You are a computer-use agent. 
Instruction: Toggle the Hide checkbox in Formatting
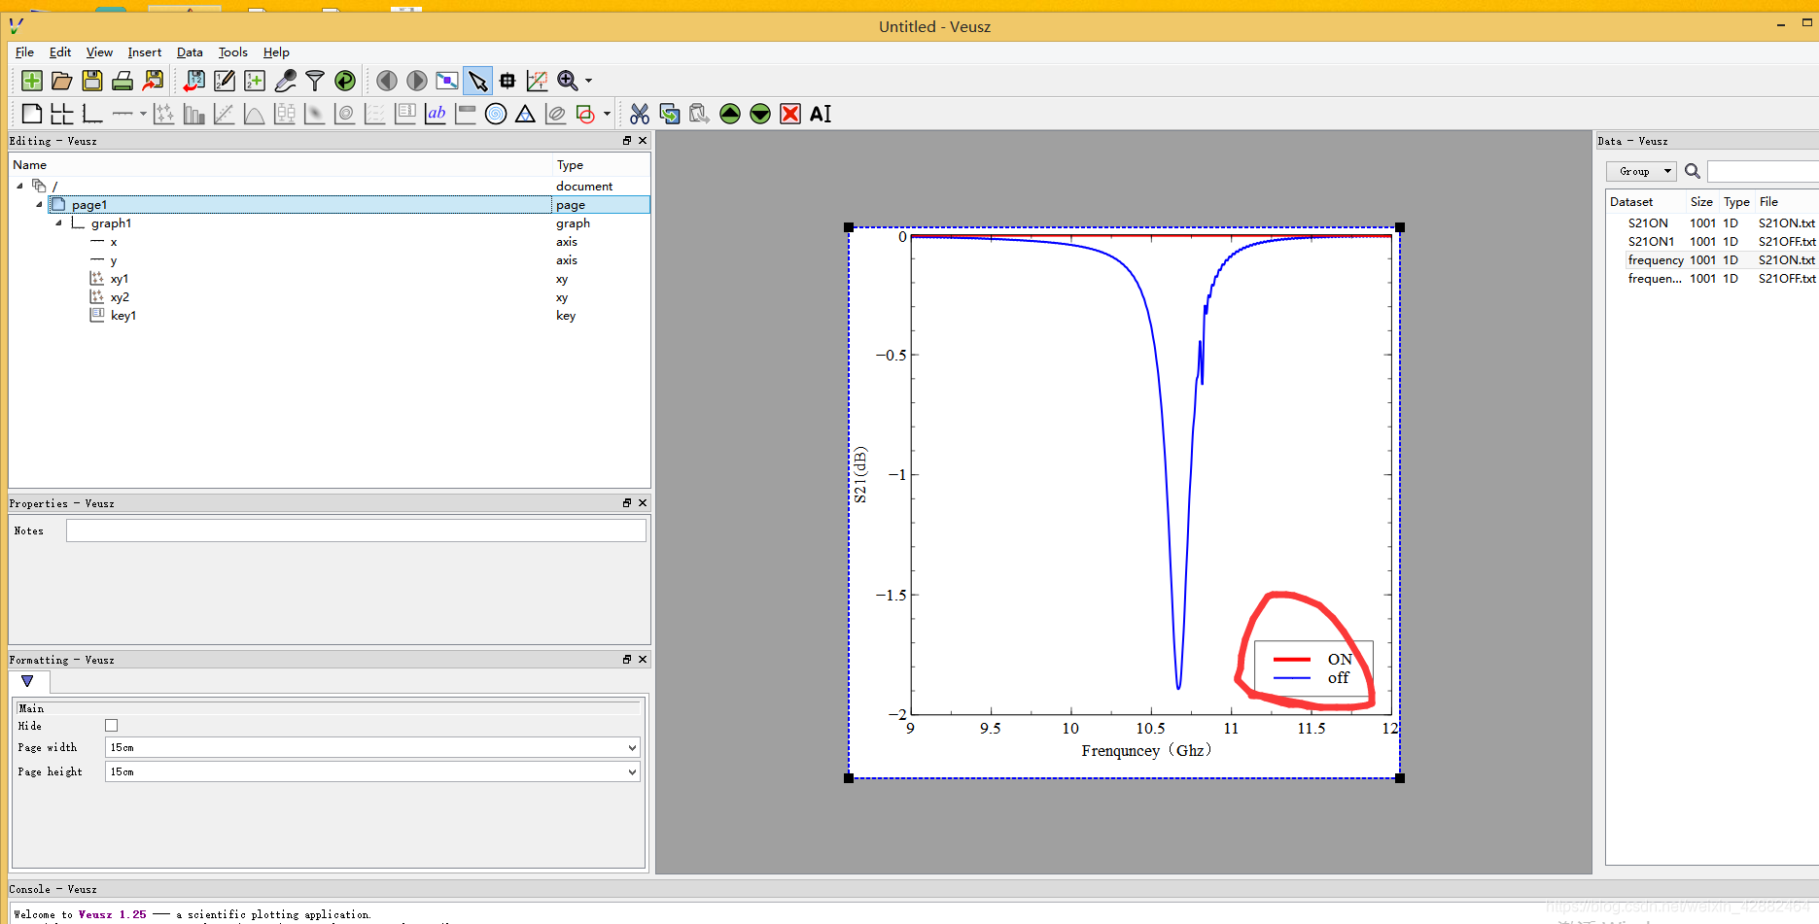pos(111,726)
